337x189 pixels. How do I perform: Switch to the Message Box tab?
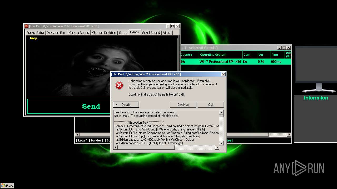56,33
